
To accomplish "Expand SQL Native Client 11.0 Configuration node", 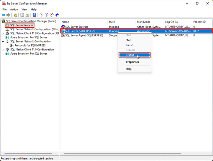I will click(x=3, y=50).
